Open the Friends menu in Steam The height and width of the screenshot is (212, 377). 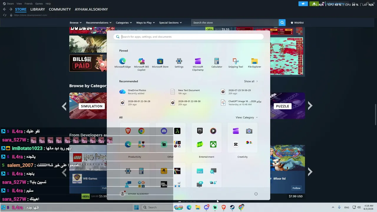point(29,4)
